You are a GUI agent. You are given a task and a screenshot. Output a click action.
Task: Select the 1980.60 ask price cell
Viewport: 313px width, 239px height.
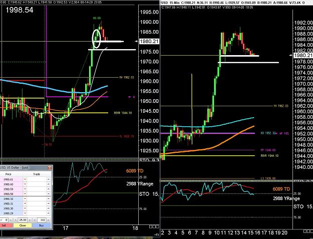[12, 184]
